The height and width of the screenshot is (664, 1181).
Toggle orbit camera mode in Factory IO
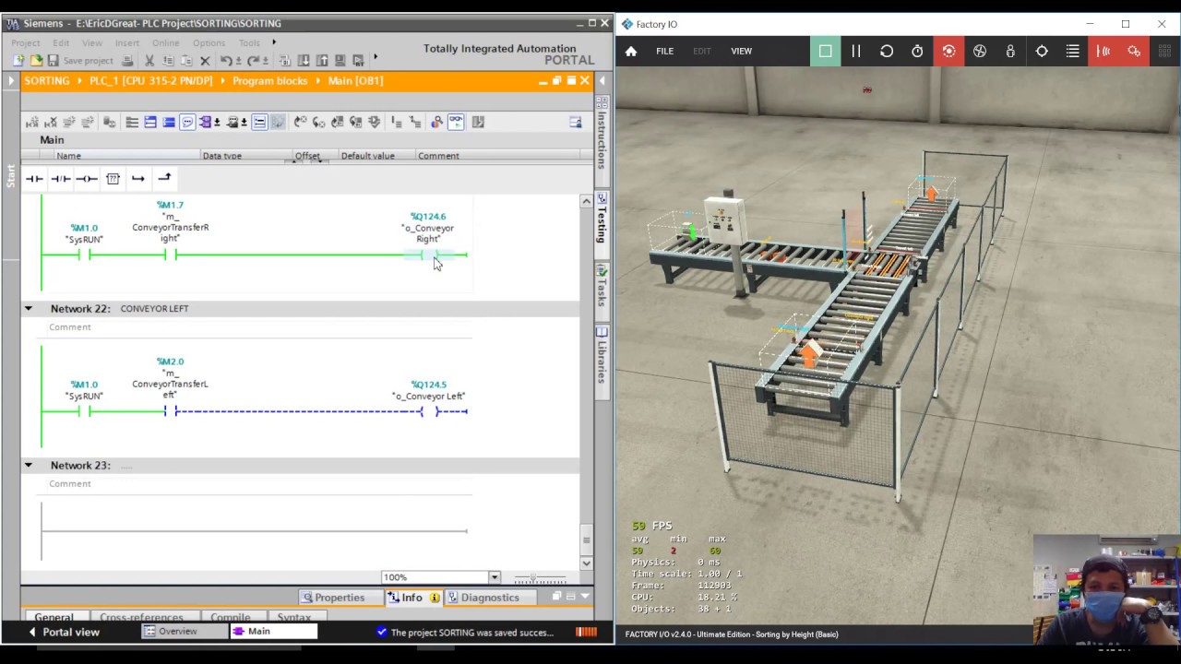948,51
